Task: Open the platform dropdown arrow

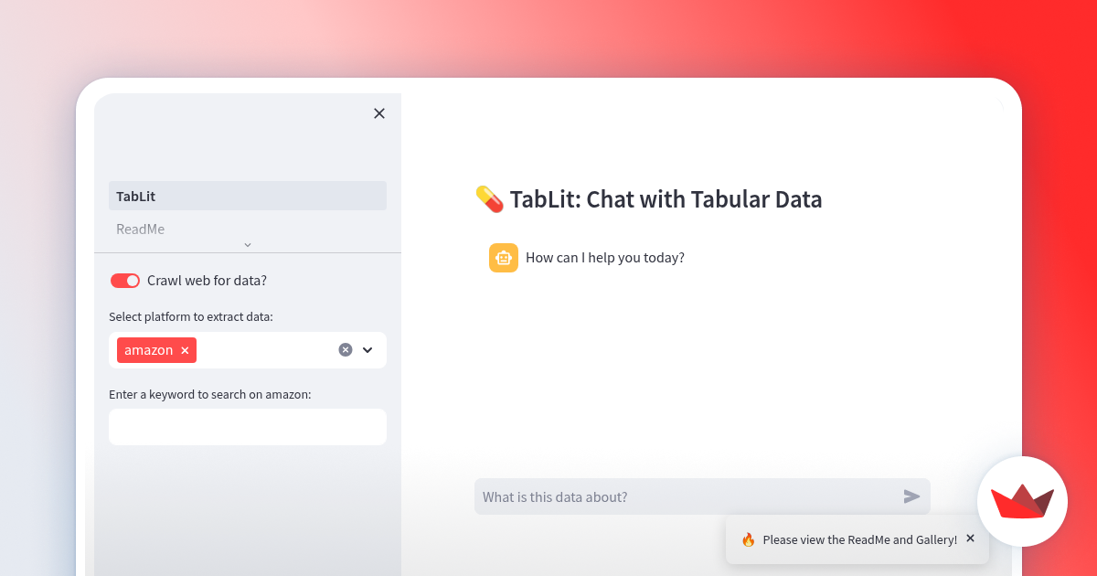Action: [367, 350]
